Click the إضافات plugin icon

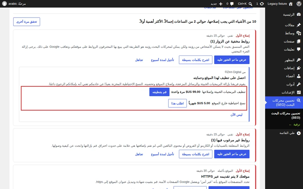[299, 68]
